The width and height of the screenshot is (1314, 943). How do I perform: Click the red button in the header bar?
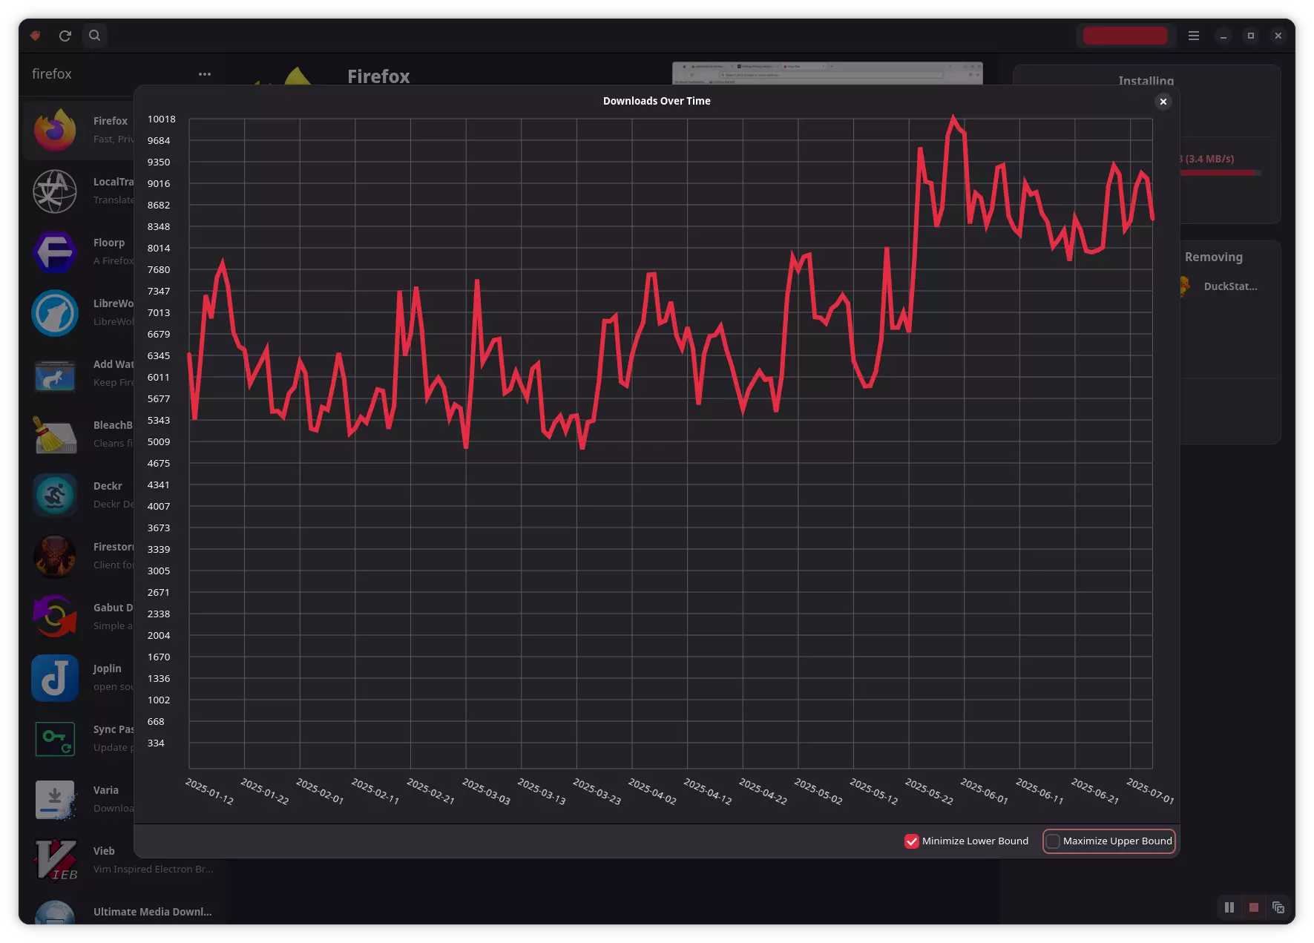[1126, 36]
